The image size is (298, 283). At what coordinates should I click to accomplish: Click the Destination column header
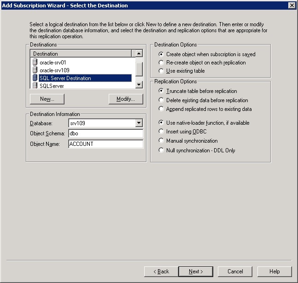click(81, 54)
